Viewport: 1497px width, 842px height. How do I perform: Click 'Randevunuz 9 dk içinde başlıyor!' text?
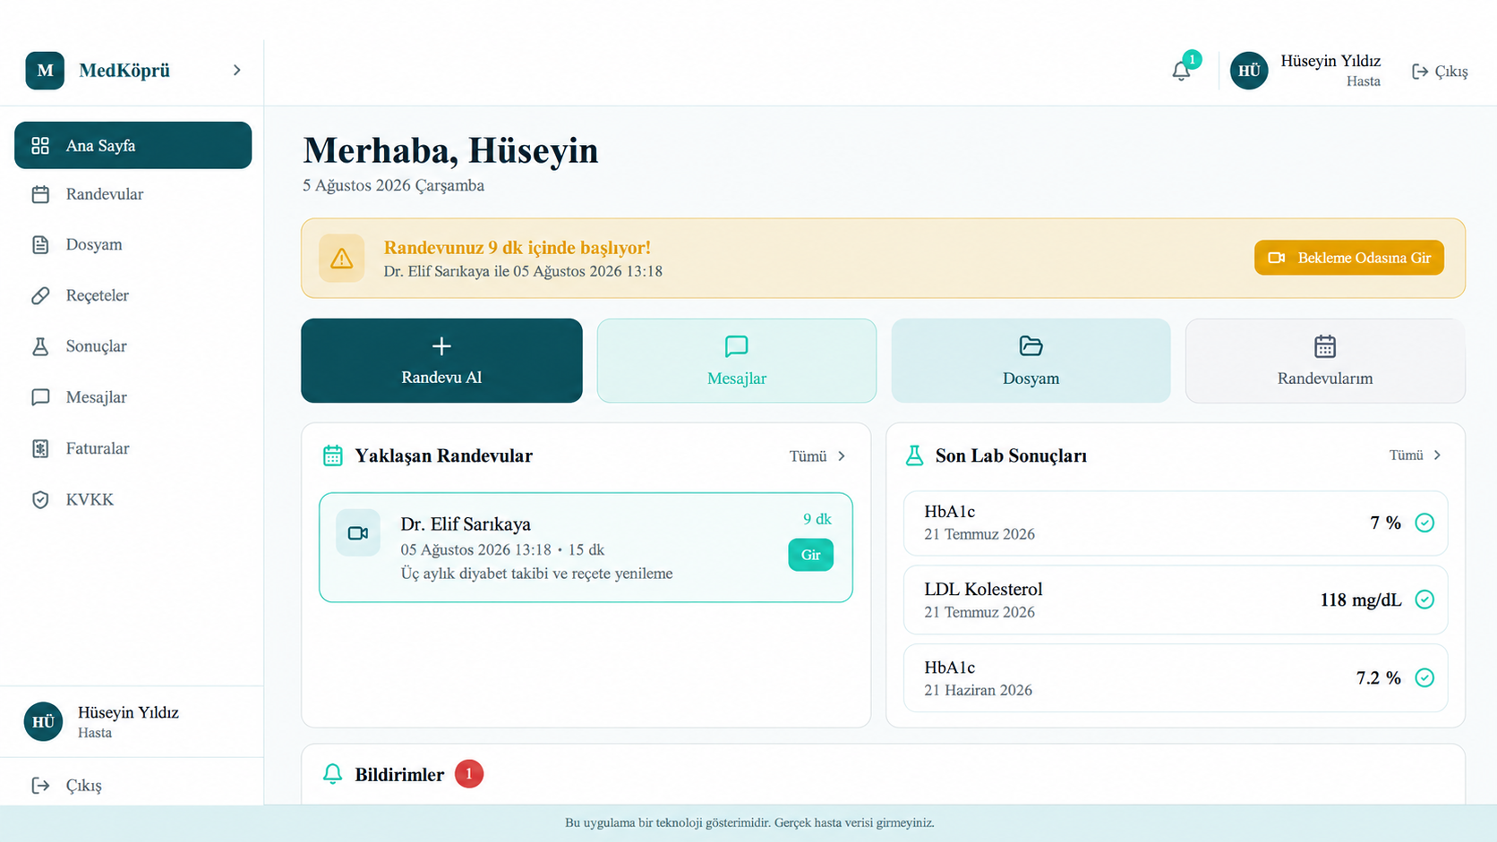[518, 248]
